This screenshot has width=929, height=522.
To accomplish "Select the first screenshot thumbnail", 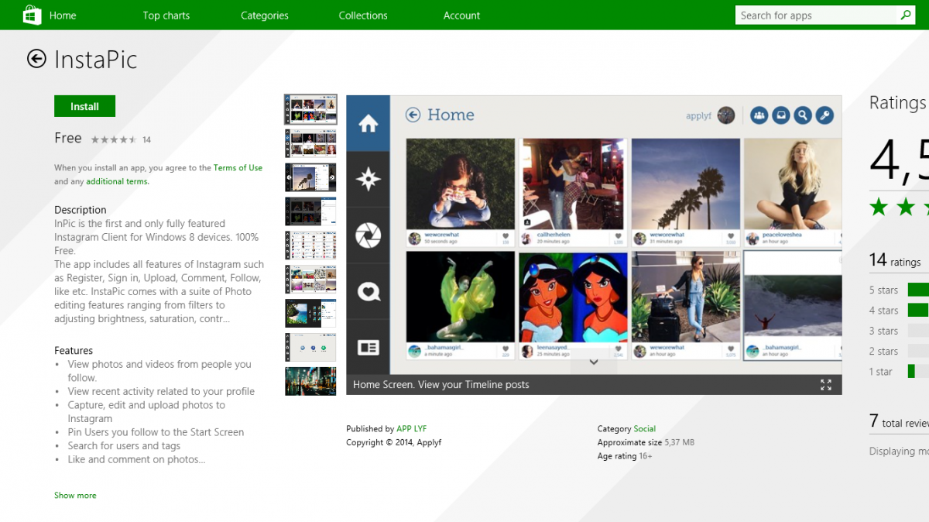I will (310, 110).
